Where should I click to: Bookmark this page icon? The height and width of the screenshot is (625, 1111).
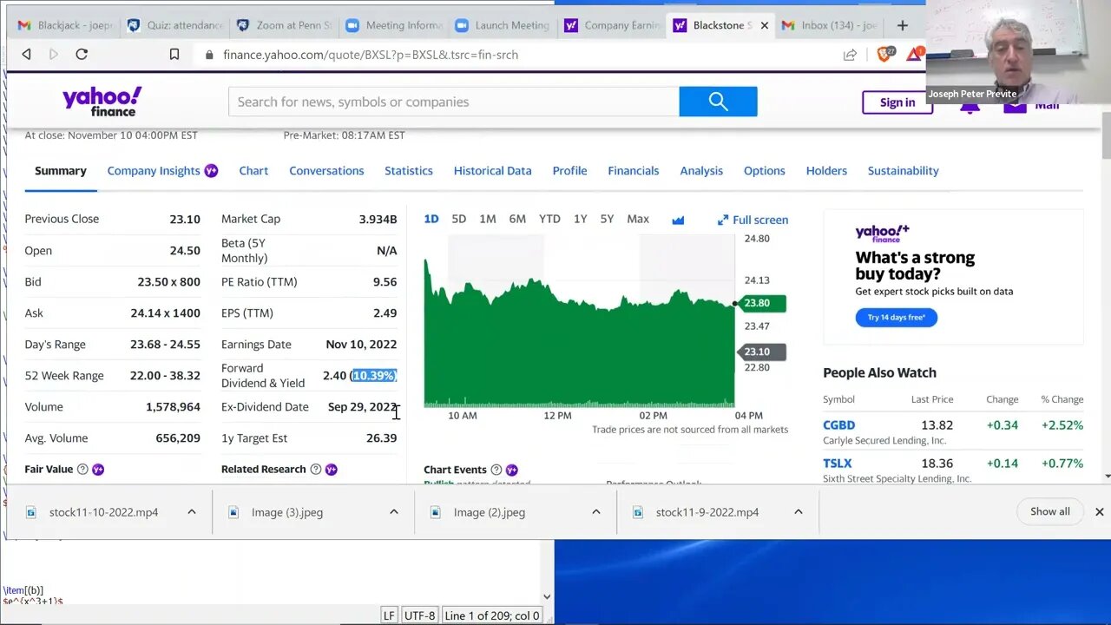point(174,54)
